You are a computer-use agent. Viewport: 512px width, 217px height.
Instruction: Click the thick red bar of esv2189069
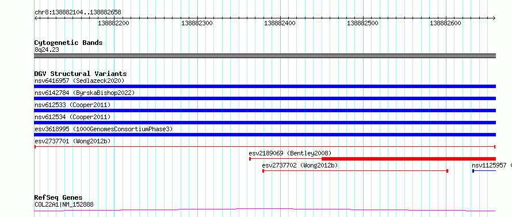click(408, 159)
